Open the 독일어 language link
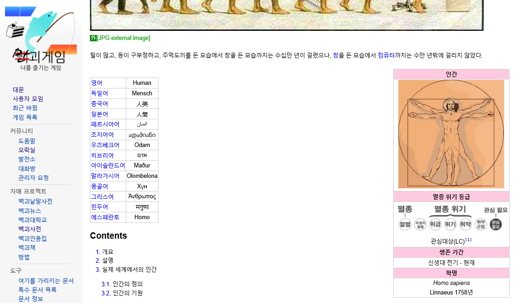The height and width of the screenshot is (304, 515). point(99,93)
